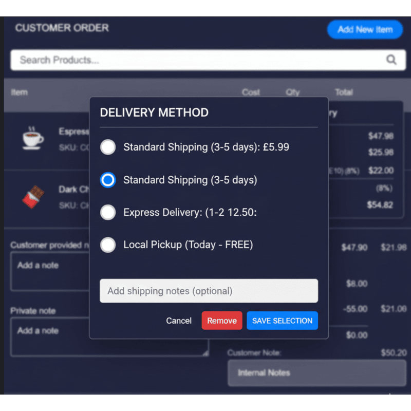411x411 pixels.
Task: Click the DELIVERY METHOD dialog title
Action: point(154,113)
